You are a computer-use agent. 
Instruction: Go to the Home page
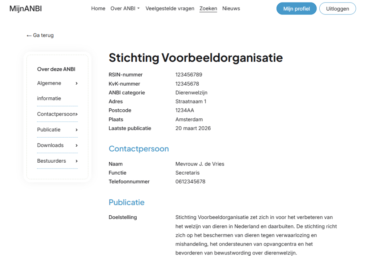point(98,9)
